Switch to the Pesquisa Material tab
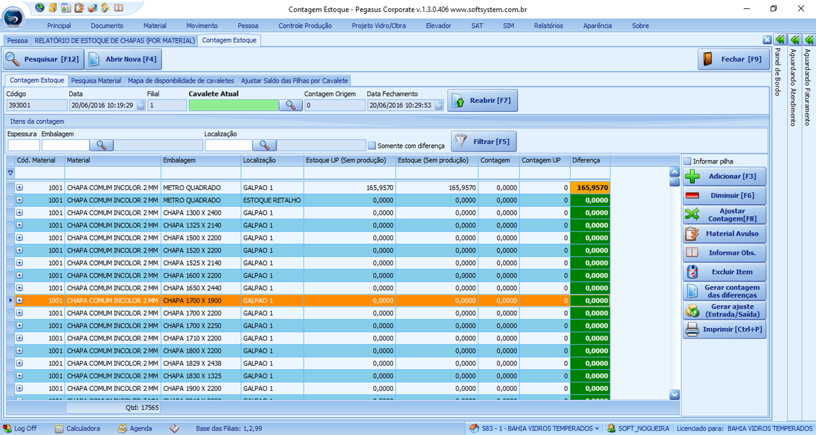The image size is (816, 435). pos(96,81)
